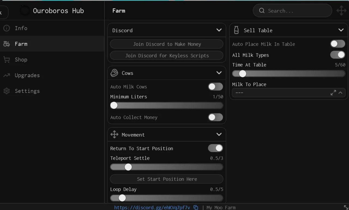Viewport: 349px width, 210px height.
Task: Click the 0.5/3 Teleport Settle value
Action: pyautogui.click(x=216, y=158)
